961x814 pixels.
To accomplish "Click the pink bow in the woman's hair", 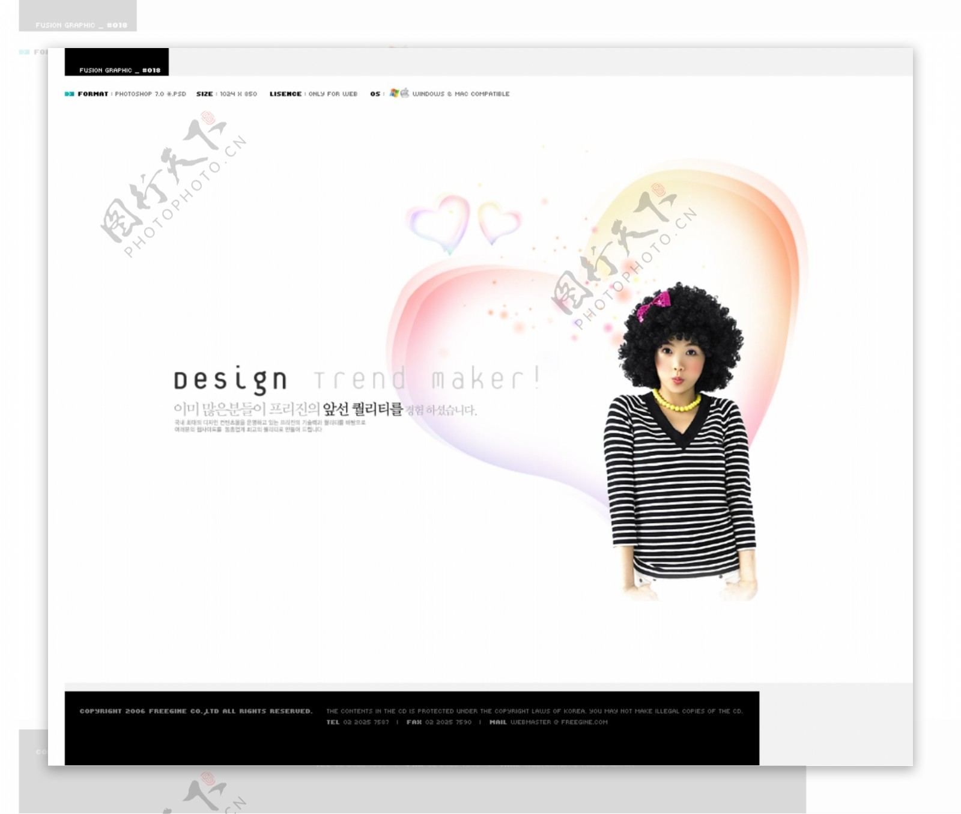I will (x=654, y=305).
